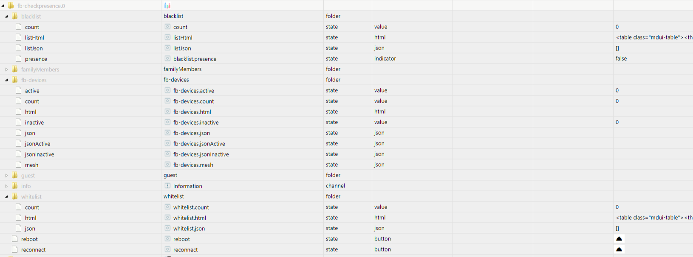
Task: Select the inactive tree item
Action: (x=34, y=123)
